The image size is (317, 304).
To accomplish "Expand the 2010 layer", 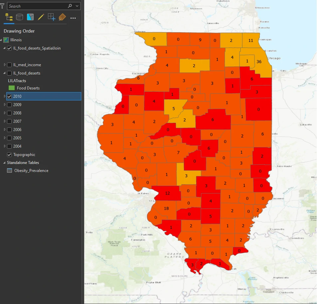I will click(4, 96).
